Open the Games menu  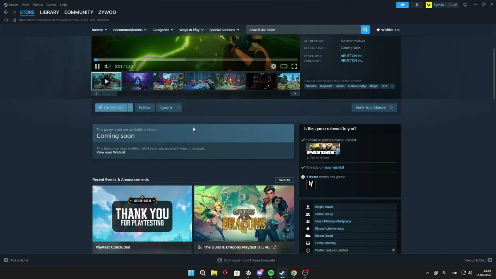(51, 5)
